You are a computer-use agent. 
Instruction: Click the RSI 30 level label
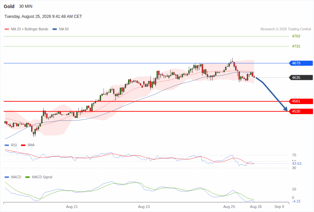[x=294, y=168]
